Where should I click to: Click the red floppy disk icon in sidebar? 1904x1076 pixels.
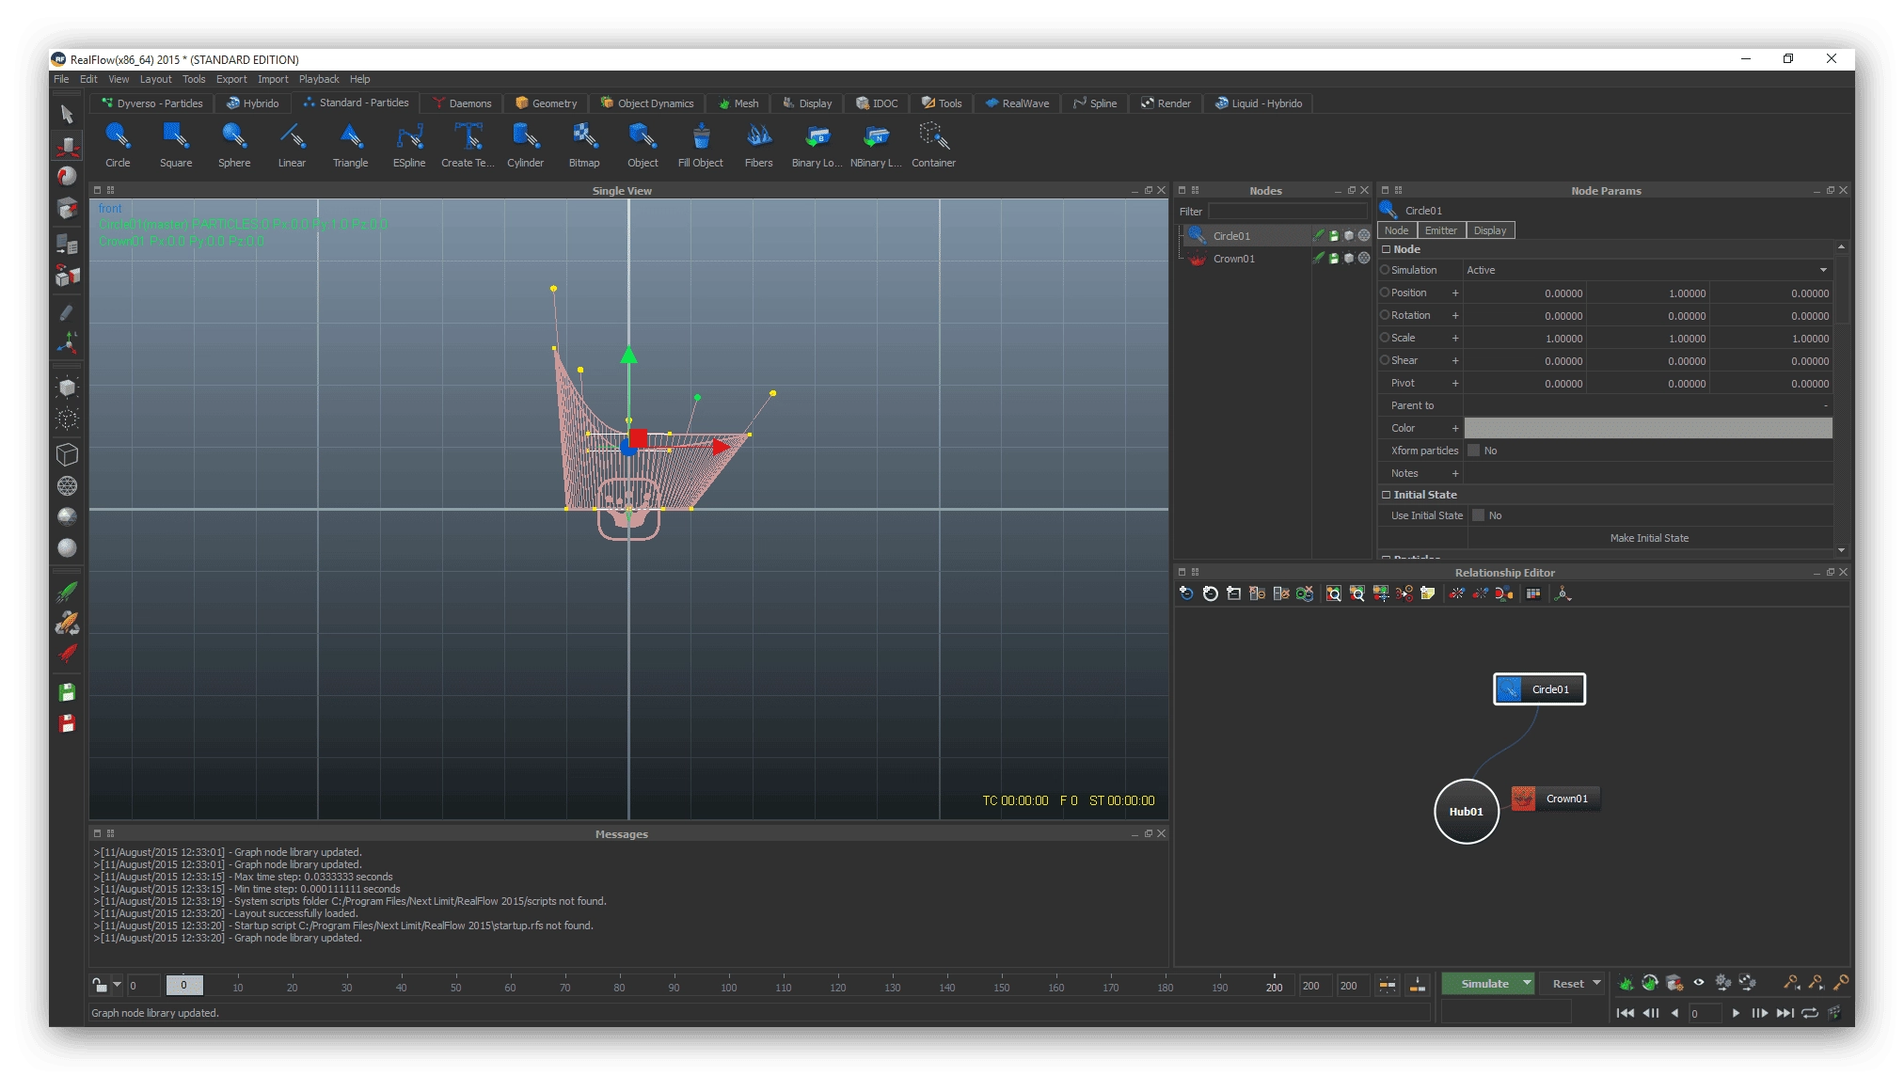click(x=67, y=723)
